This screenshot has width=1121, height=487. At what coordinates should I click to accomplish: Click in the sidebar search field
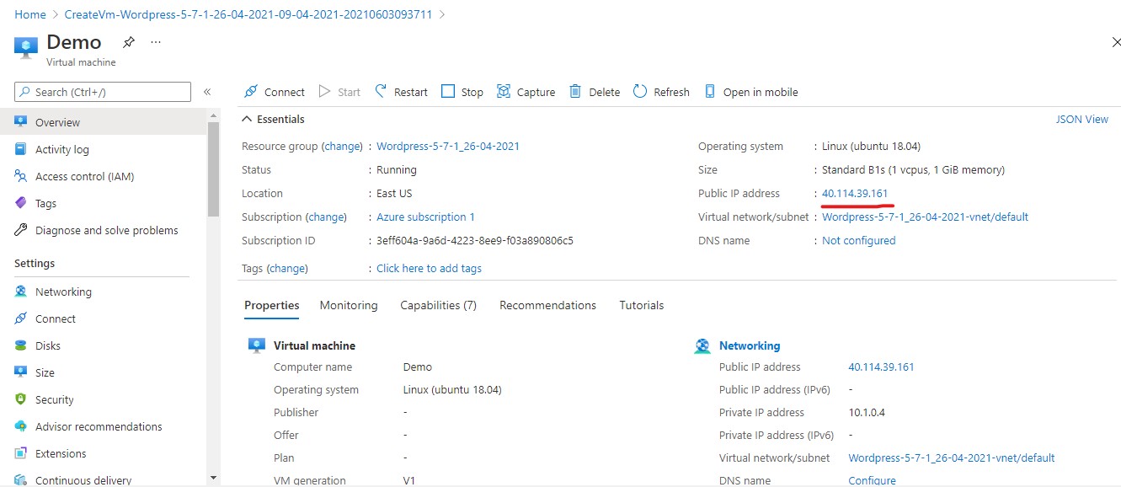click(x=109, y=92)
